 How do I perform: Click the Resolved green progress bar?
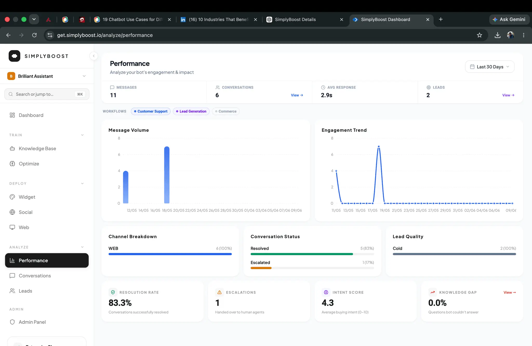point(302,254)
